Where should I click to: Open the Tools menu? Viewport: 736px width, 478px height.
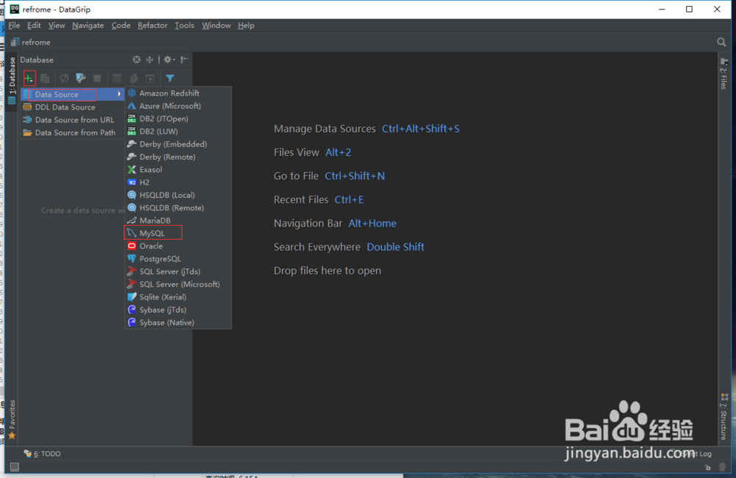(x=184, y=25)
